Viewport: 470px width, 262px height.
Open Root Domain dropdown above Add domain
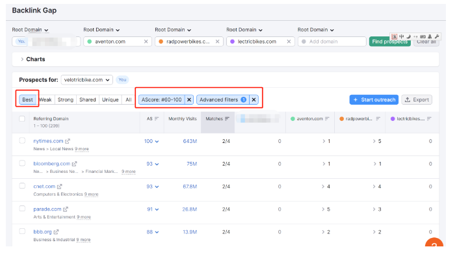click(x=316, y=30)
